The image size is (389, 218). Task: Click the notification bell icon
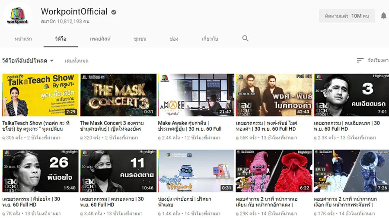click(x=383, y=16)
